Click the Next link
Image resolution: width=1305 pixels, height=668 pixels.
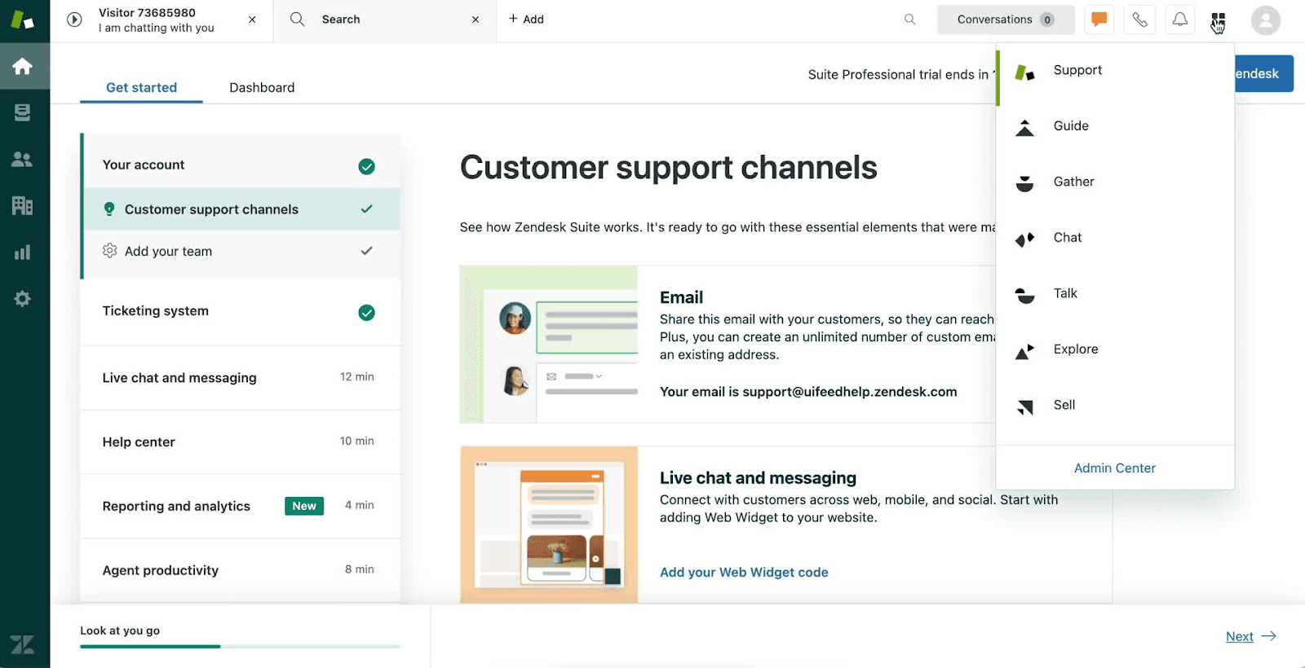pos(1250,636)
